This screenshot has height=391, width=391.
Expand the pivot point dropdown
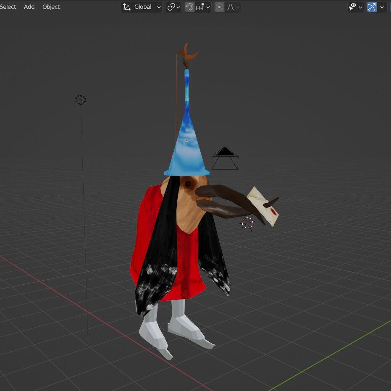click(x=173, y=7)
